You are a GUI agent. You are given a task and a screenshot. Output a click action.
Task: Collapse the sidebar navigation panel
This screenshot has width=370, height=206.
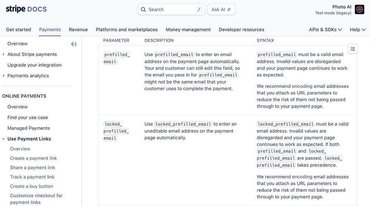(74, 44)
